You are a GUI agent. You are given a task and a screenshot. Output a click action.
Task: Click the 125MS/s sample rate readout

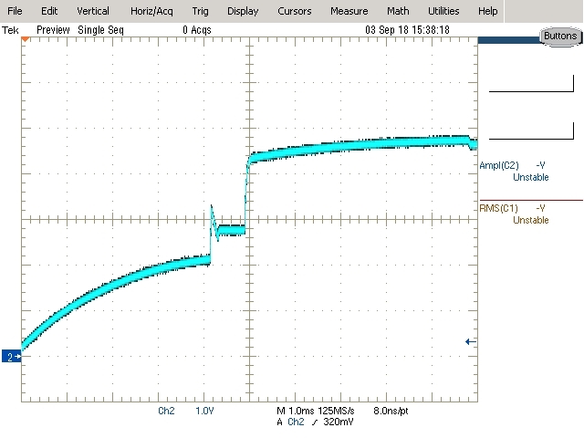[336, 411]
